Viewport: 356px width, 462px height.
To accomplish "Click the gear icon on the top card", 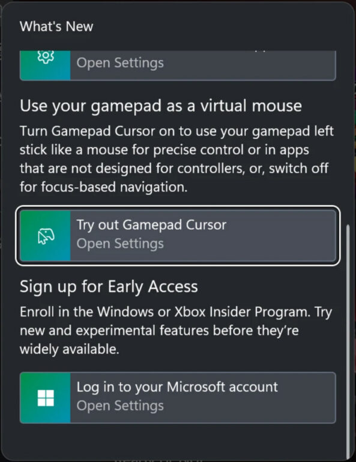I will coord(46,57).
